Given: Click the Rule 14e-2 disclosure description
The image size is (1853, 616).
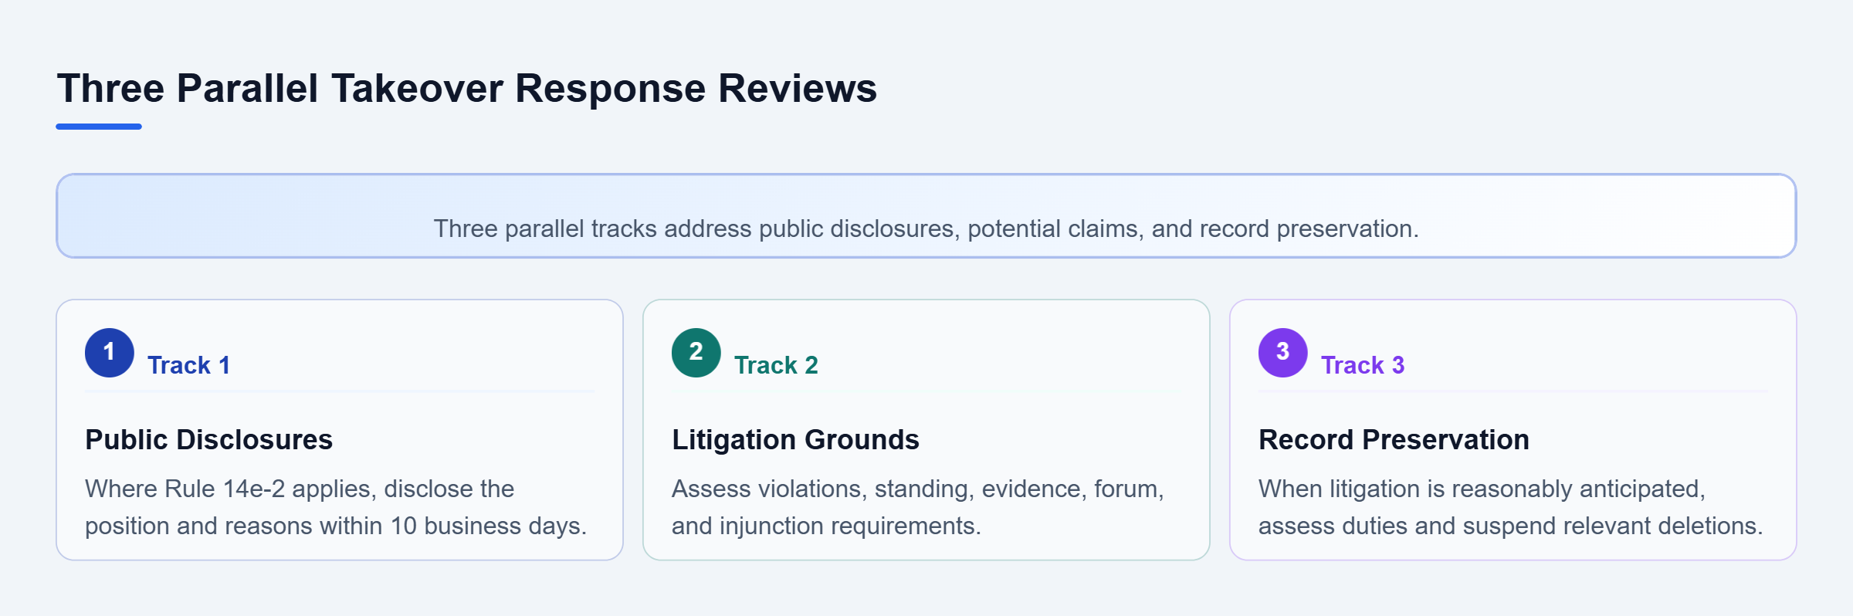Looking at the screenshot, I should pos(336,507).
